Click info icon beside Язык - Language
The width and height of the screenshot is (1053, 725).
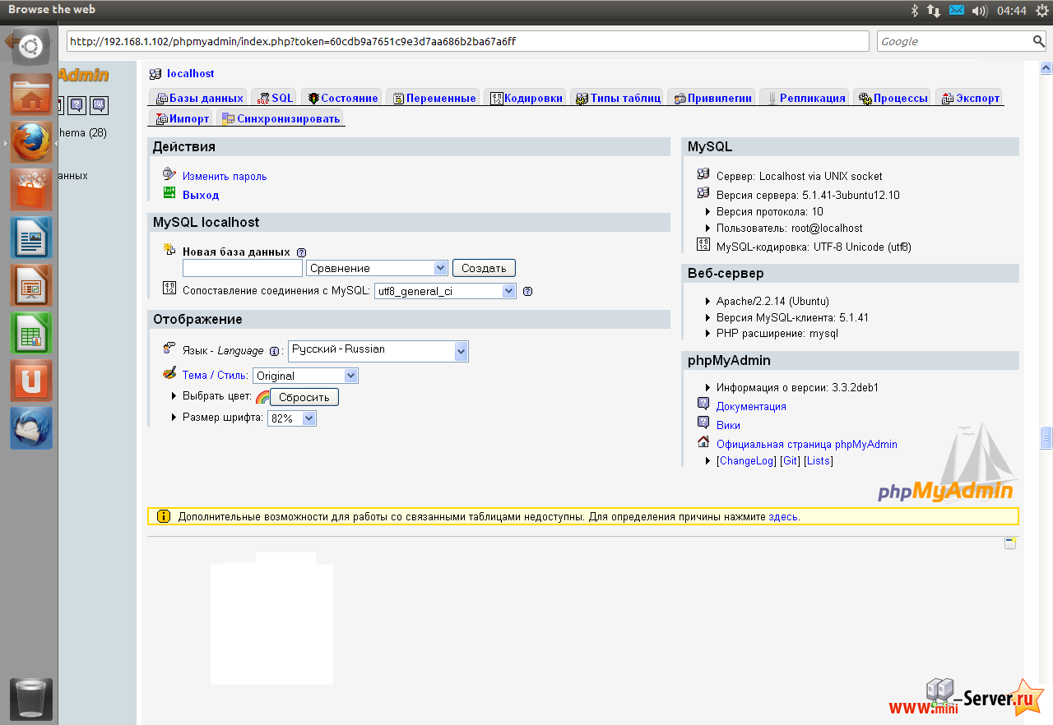[x=275, y=351]
